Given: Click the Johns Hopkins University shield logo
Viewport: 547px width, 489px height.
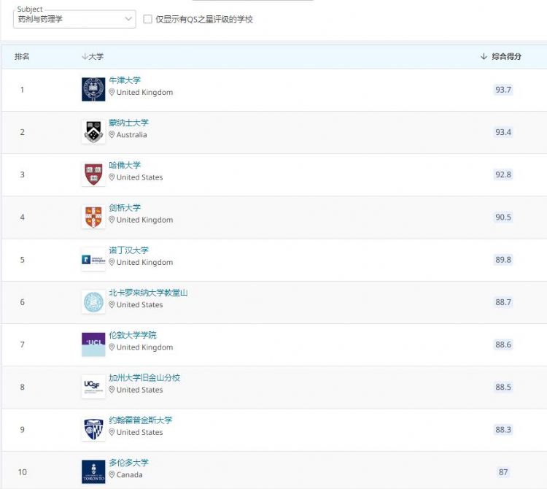Looking at the screenshot, I should pyautogui.click(x=93, y=429).
